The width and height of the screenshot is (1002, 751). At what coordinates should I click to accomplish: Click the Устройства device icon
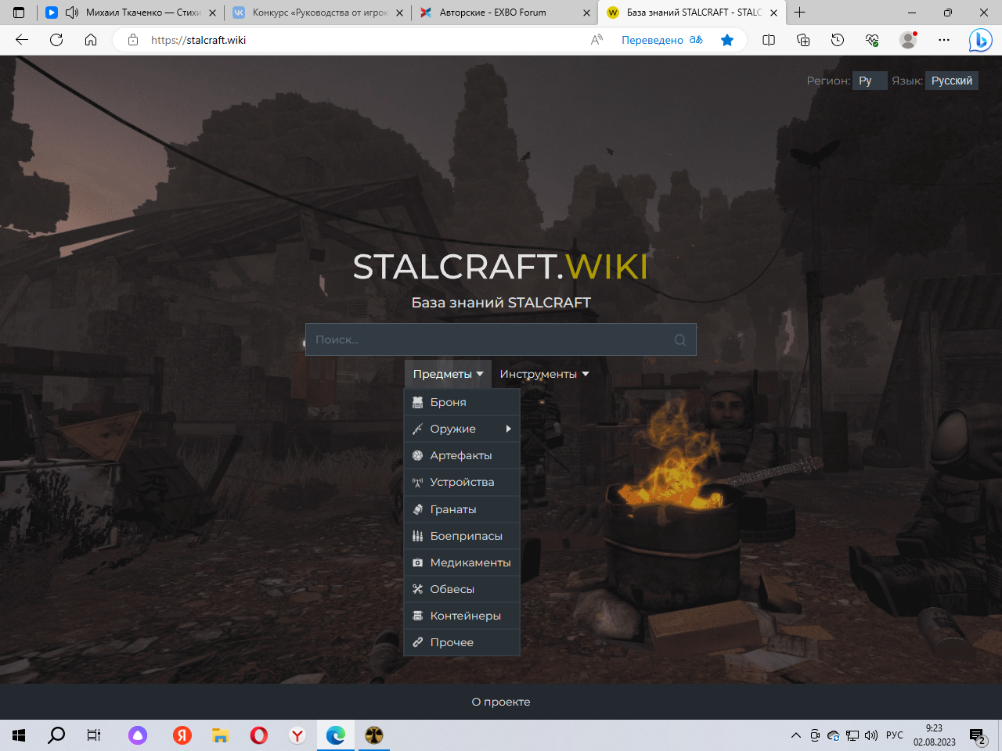[x=418, y=483]
